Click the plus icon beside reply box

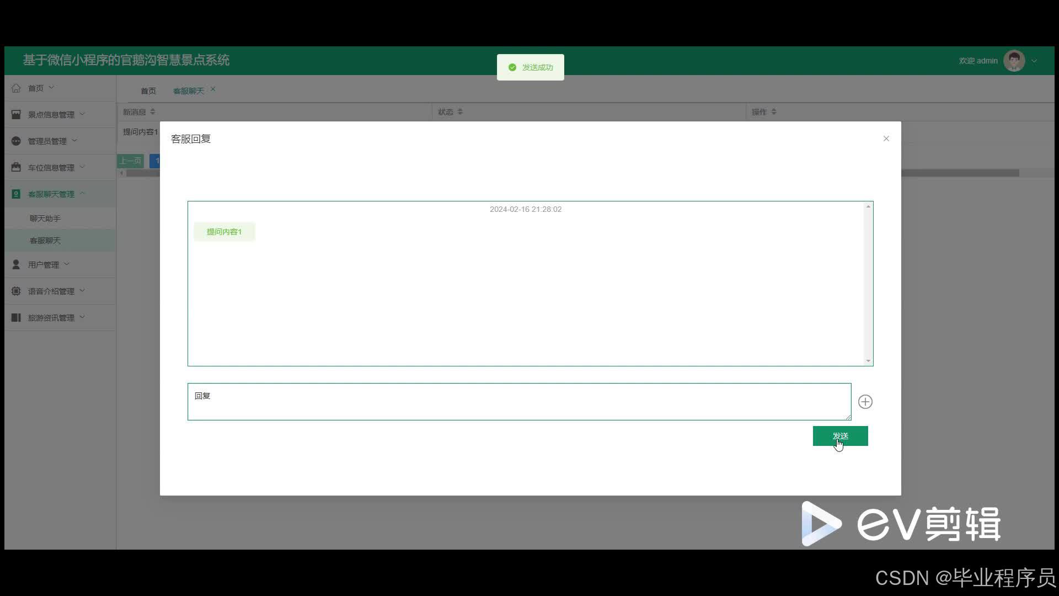click(865, 402)
